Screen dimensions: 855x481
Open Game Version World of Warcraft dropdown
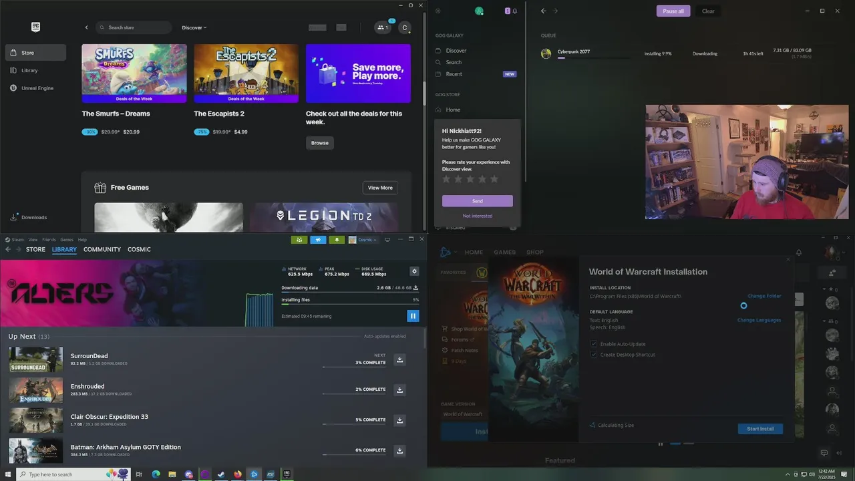coord(464,414)
